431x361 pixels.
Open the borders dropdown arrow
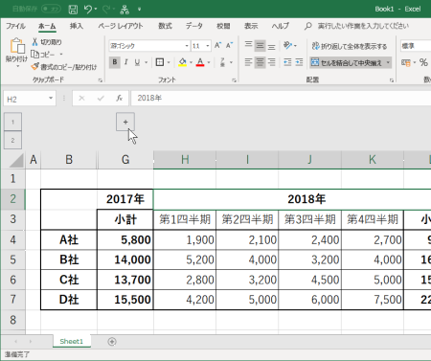tap(169, 62)
